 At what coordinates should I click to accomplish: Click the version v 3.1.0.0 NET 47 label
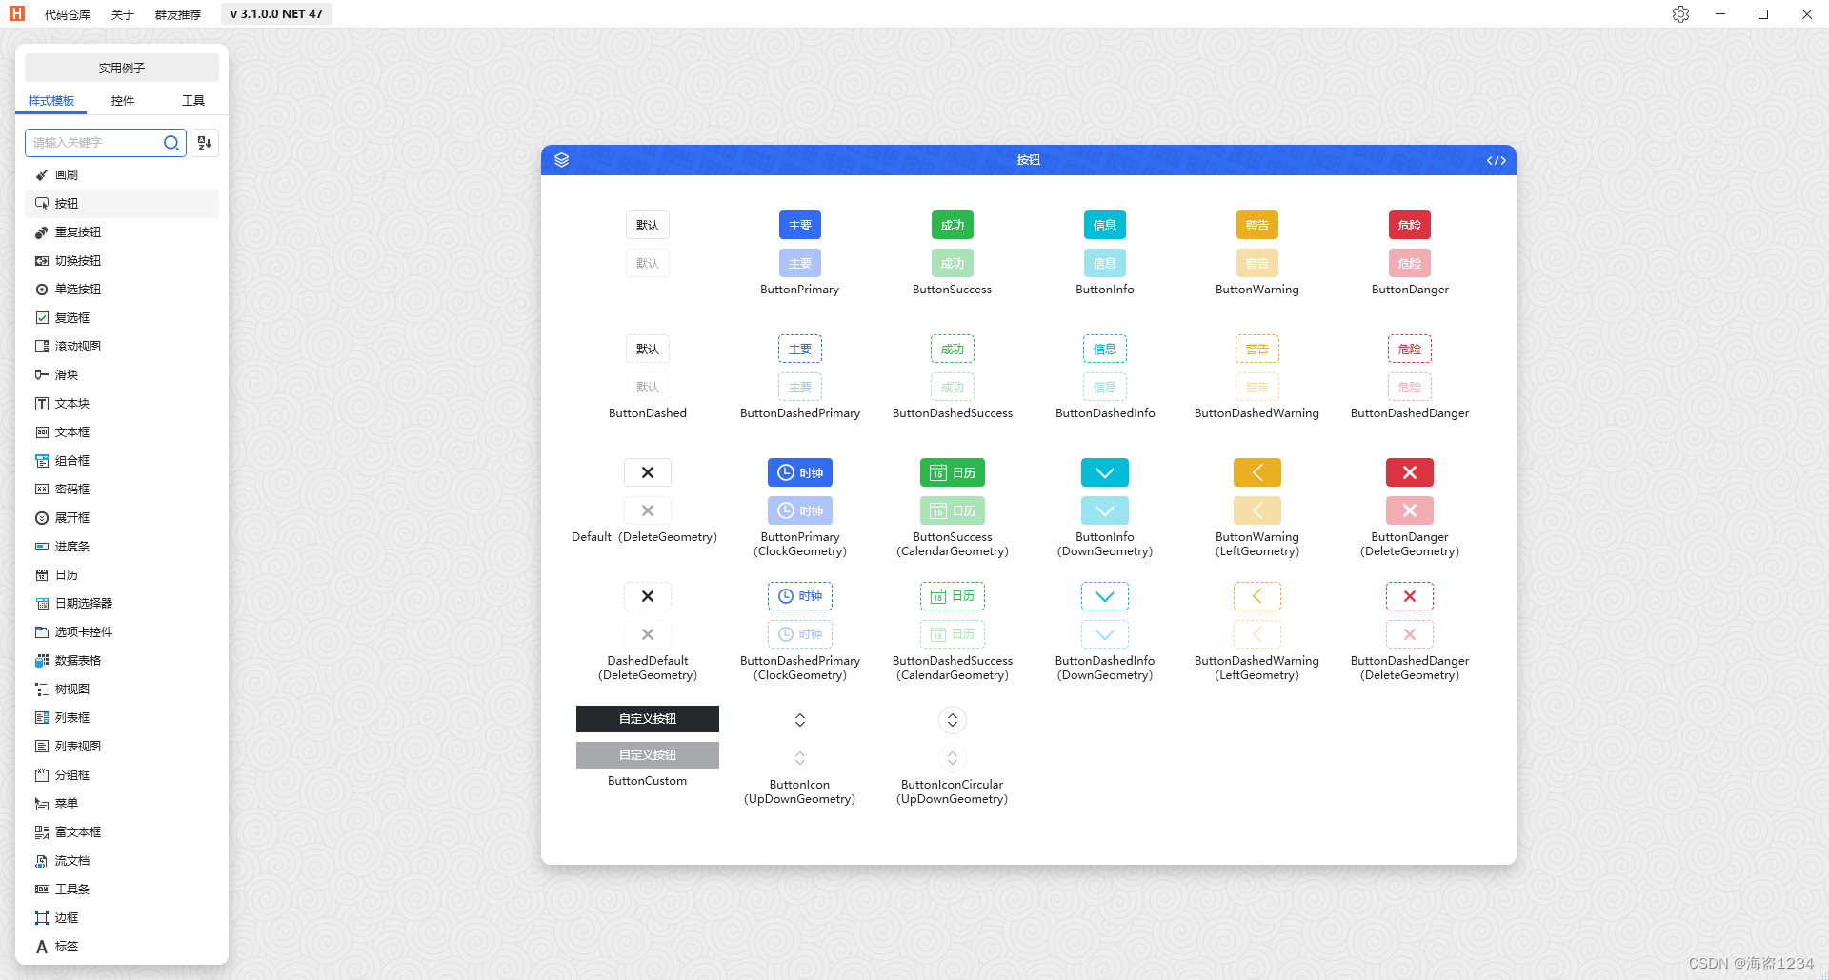[276, 14]
